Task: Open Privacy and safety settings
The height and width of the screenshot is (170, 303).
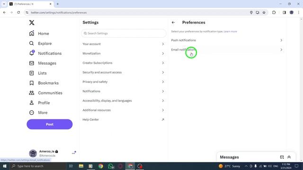Action: coord(123,82)
